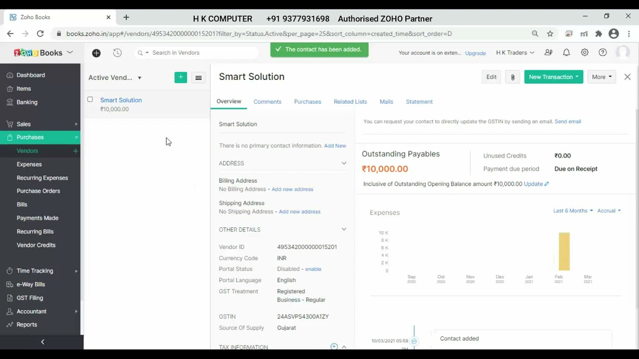
Task: Change Last 6 Months period dropdown
Action: [573, 211]
